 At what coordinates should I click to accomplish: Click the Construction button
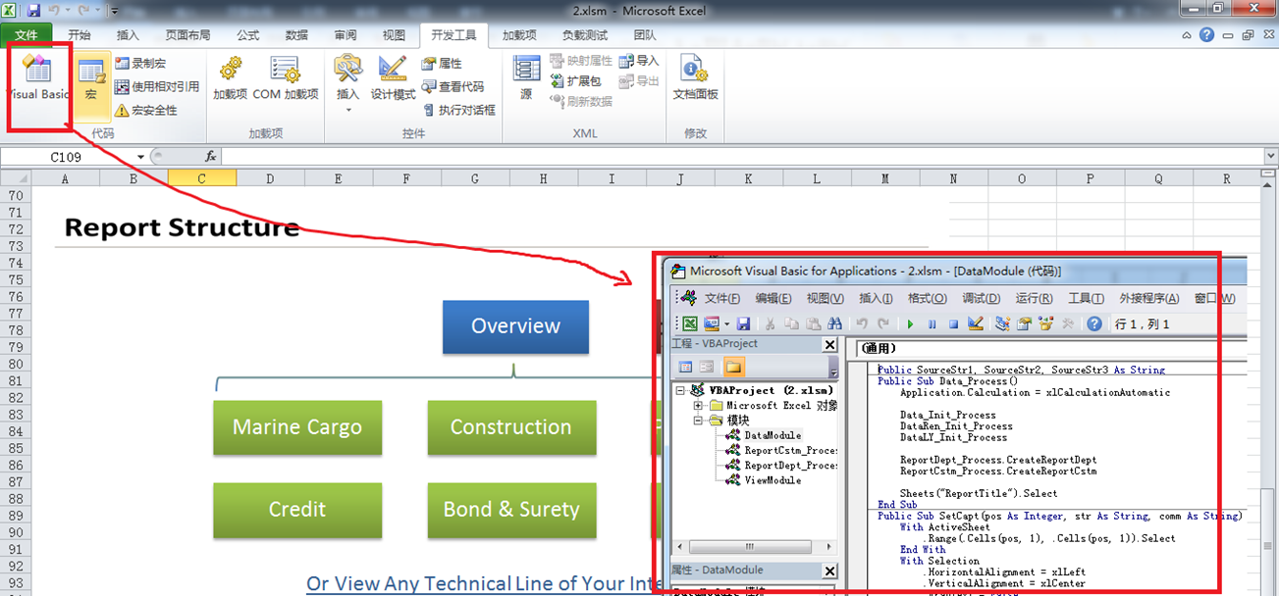tap(511, 427)
